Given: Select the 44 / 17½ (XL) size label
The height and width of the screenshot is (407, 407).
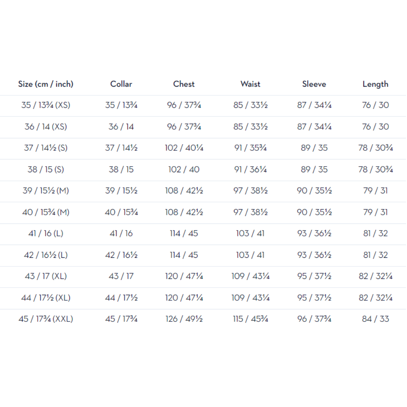Looking at the screenshot, I should point(46,298).
